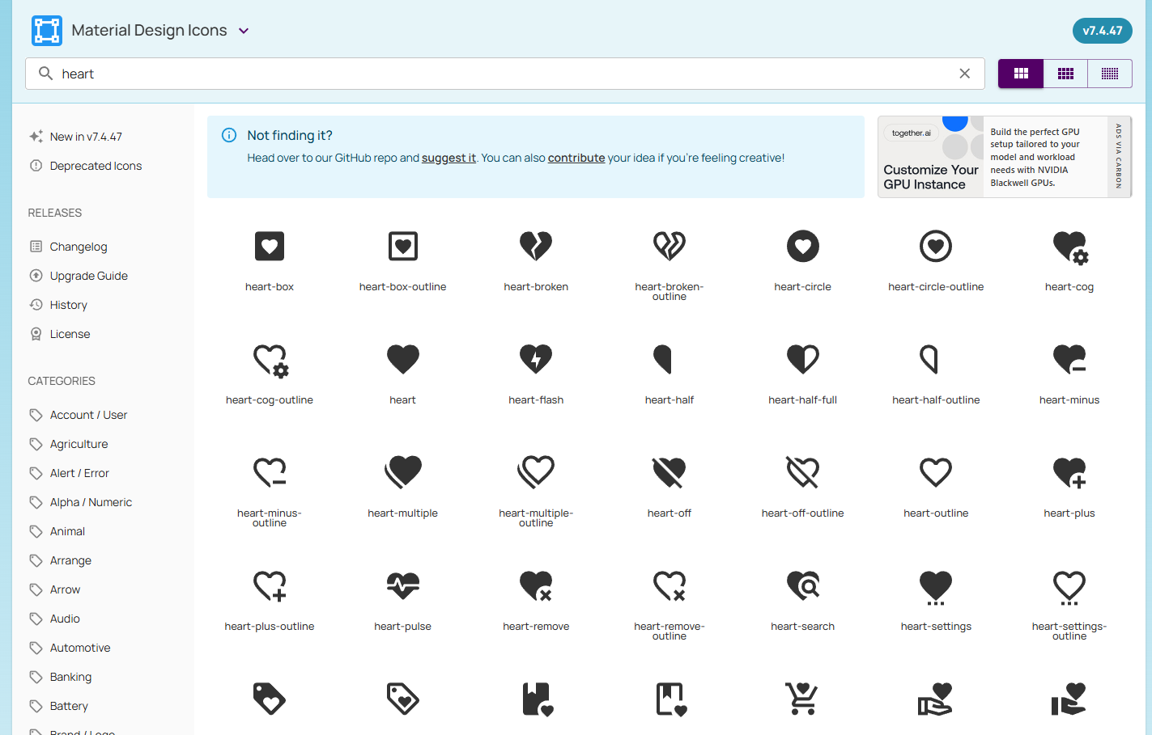Viewport: 1152px width, 735px height.
Task: Expand the Material Design Icons title dropdown
Action: tap(243, 30)
